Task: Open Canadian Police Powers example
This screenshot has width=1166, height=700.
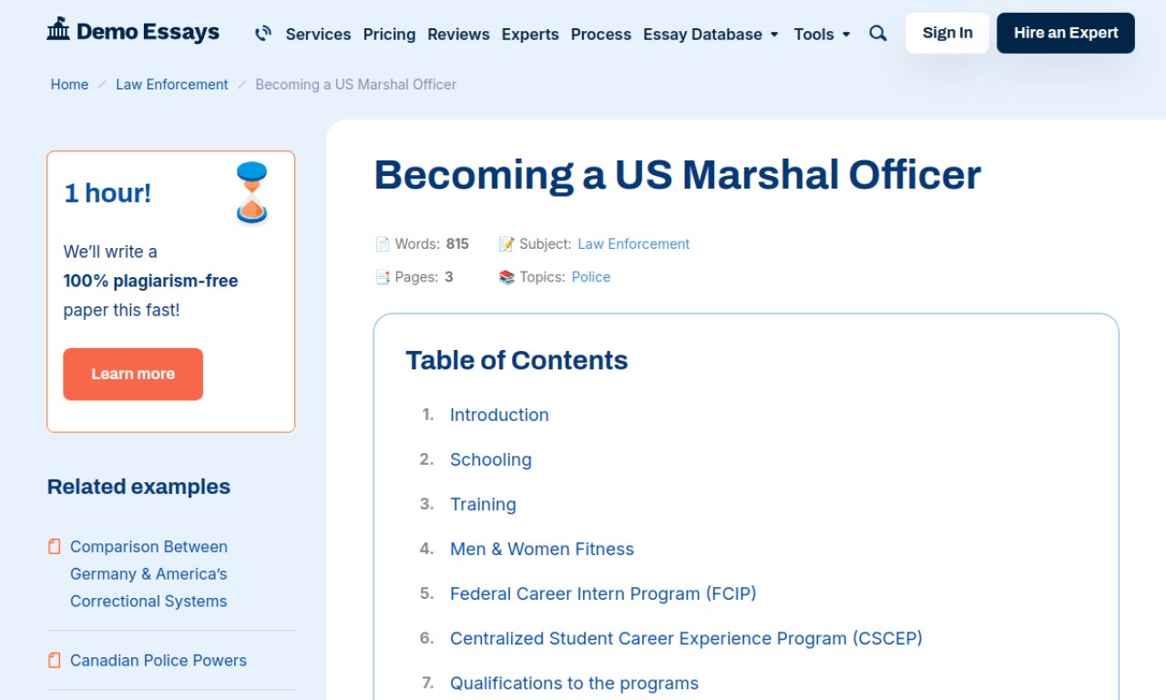Action: point(159,661)
